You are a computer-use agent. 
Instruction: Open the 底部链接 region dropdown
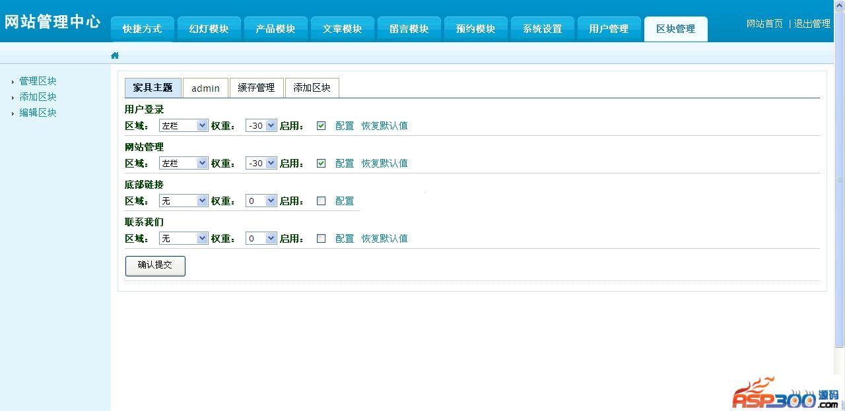coord(184,201)
